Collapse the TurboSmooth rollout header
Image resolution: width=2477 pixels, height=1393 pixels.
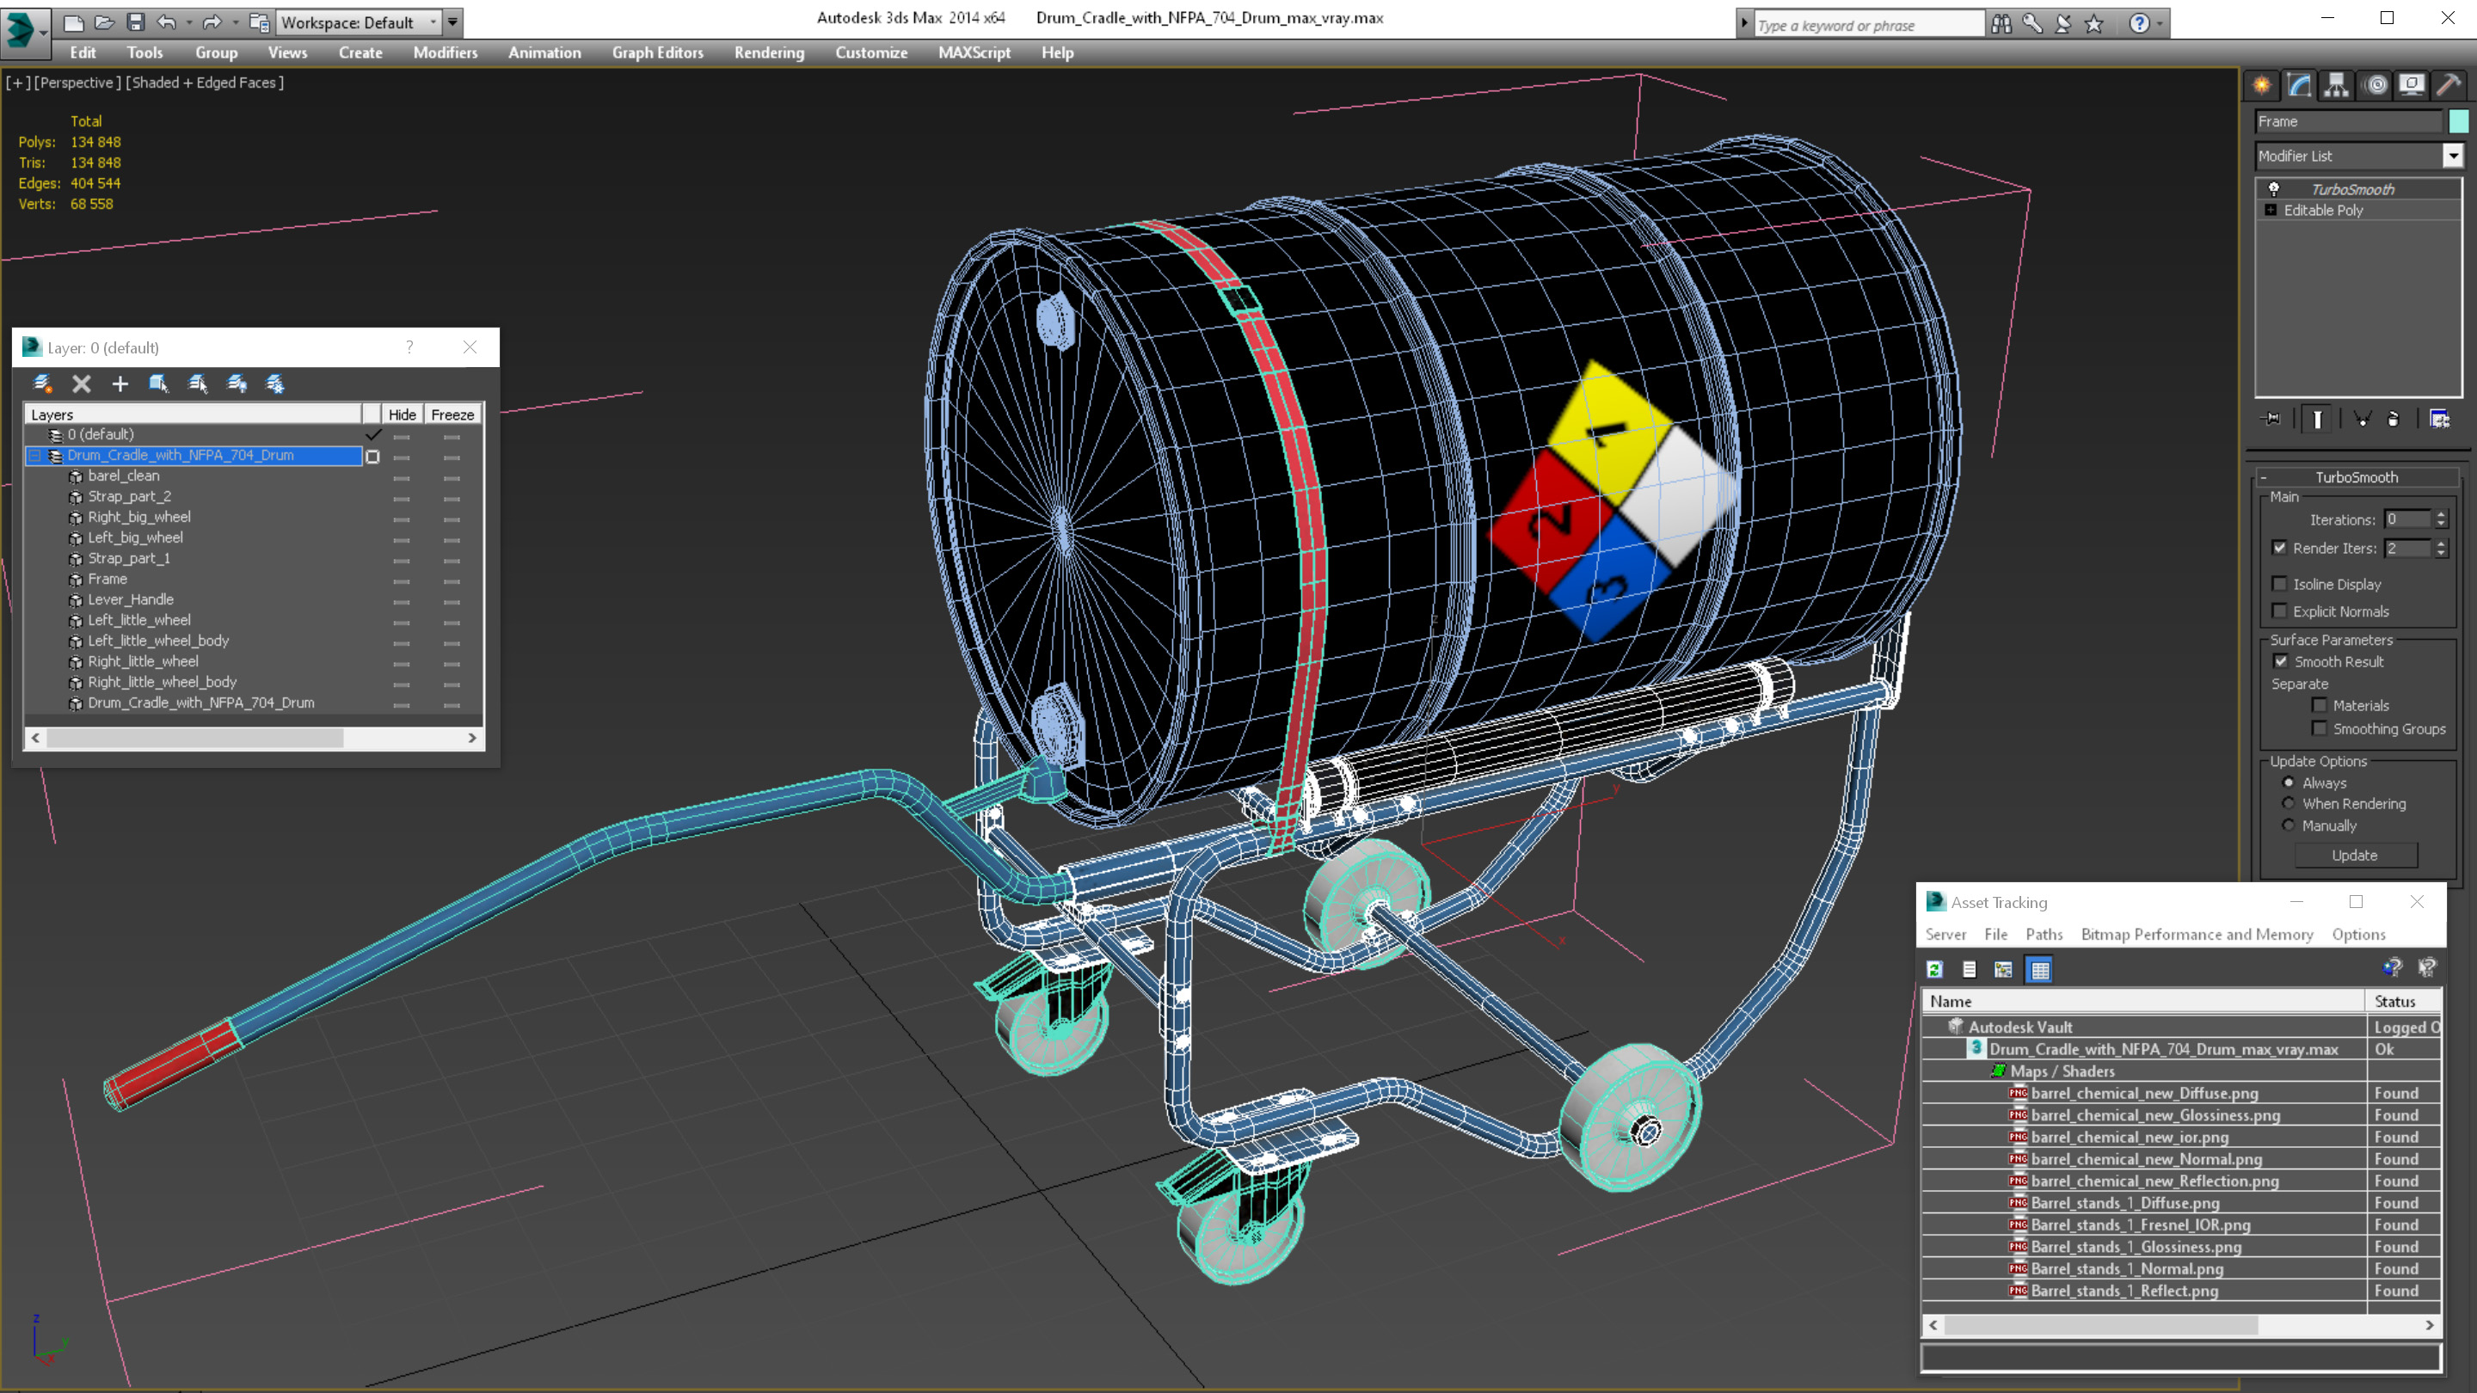point(2356,477)
